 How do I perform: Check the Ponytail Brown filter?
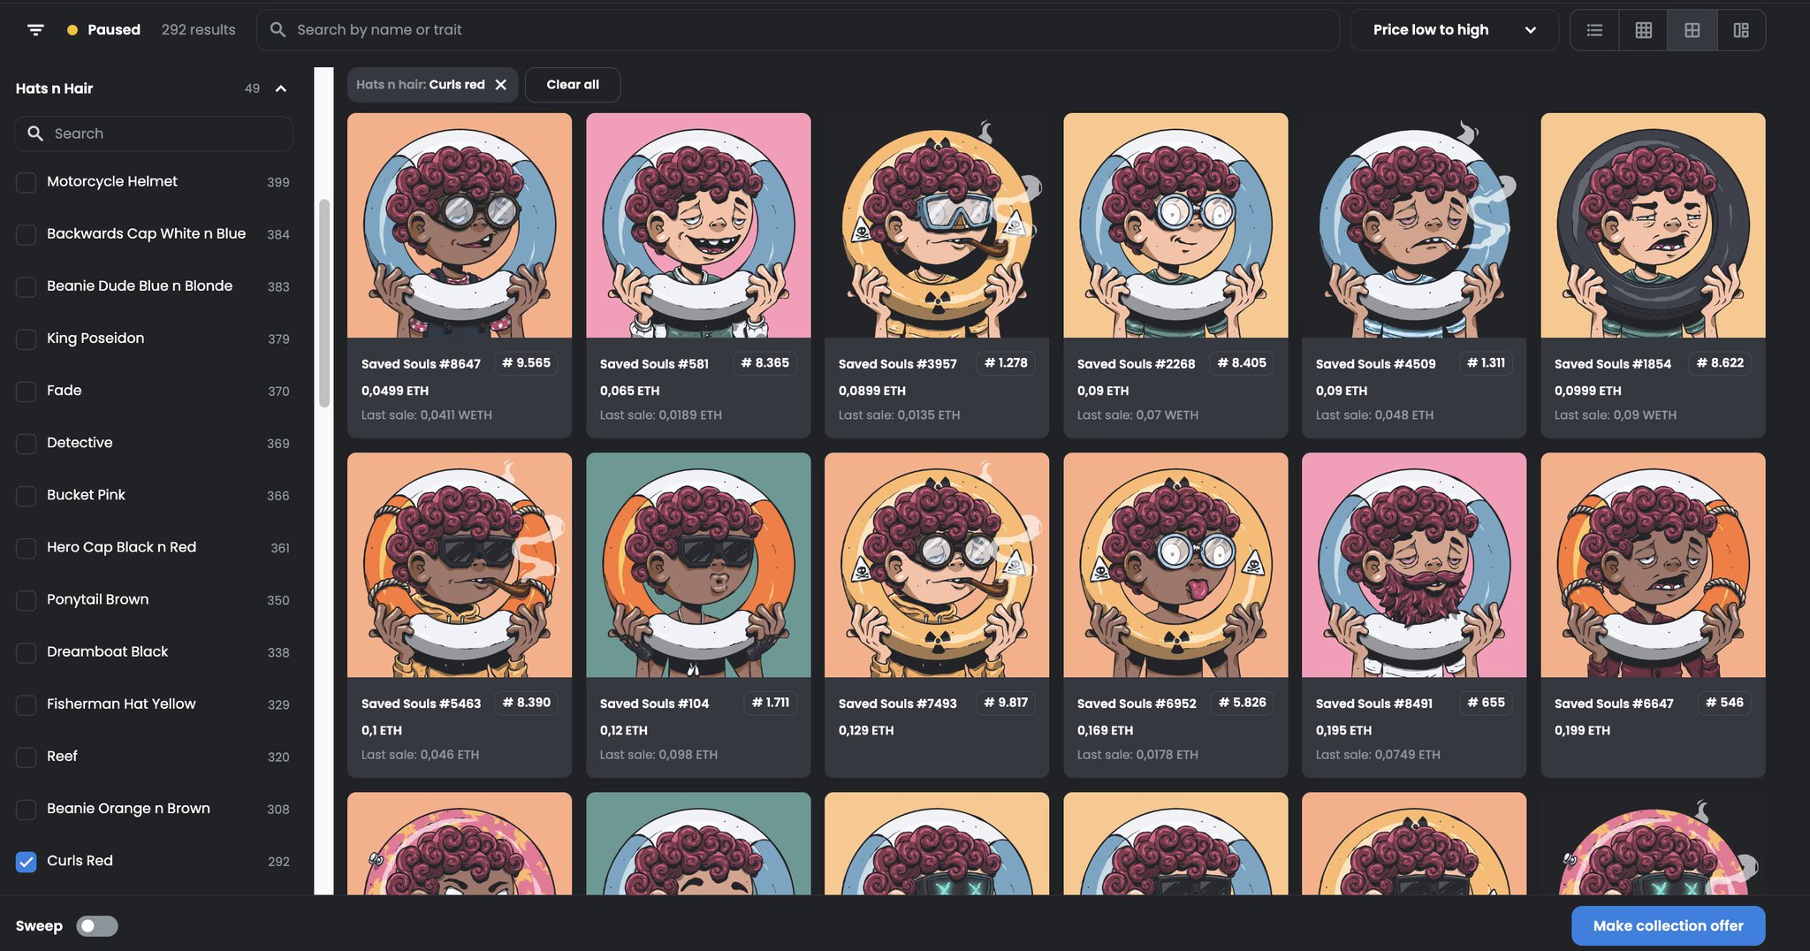click(27, 600)
